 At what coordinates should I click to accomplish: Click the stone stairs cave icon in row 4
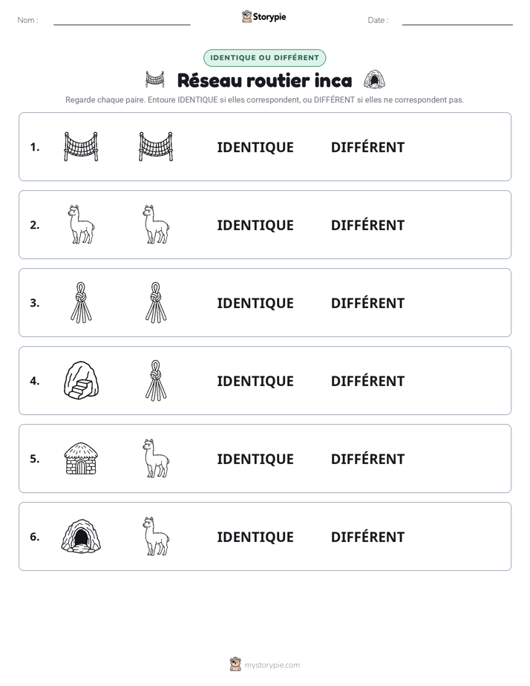click(81, 380)
